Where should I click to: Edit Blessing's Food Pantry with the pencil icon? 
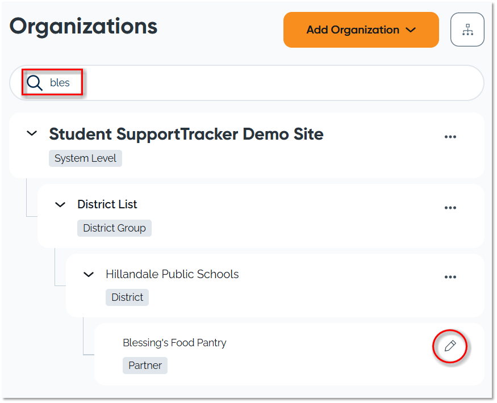coord(450,346)
